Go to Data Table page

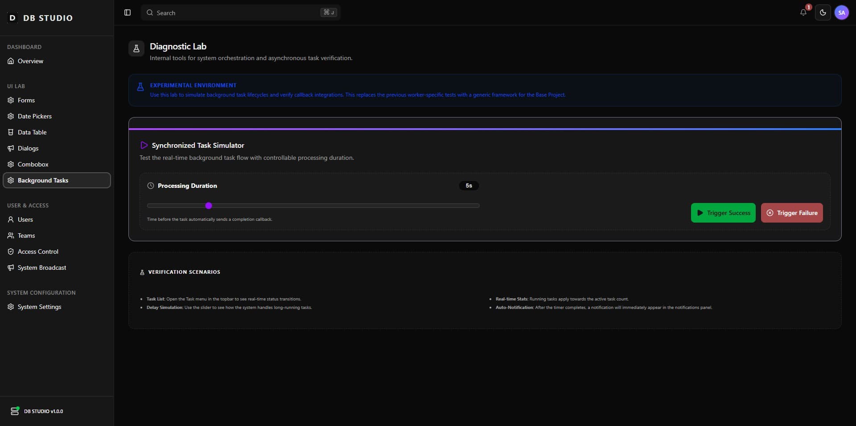click(32, 132)
